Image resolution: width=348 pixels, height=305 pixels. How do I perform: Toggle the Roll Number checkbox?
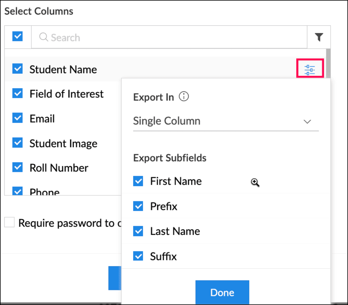[17, 167]
